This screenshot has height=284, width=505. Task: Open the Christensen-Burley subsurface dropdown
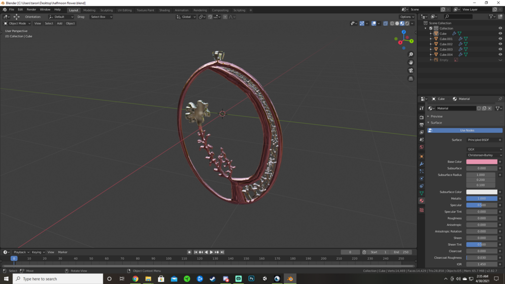(x=484, y=155)
